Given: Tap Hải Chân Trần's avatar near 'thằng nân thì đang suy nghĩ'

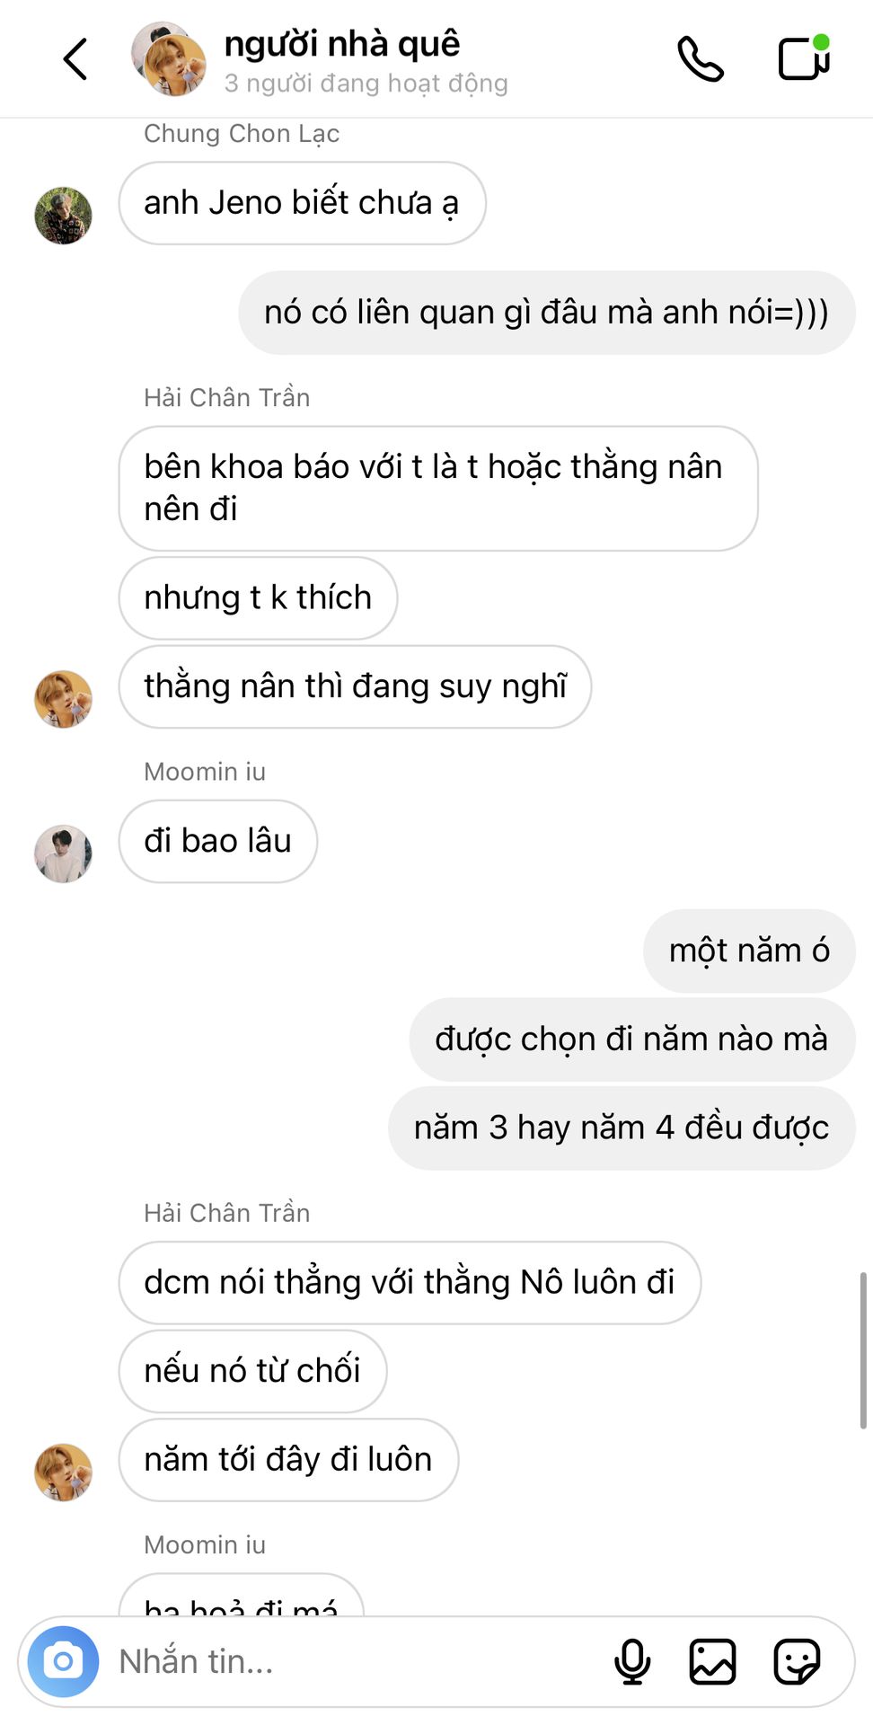Looking at the screenshot, I should coord(63,699).
